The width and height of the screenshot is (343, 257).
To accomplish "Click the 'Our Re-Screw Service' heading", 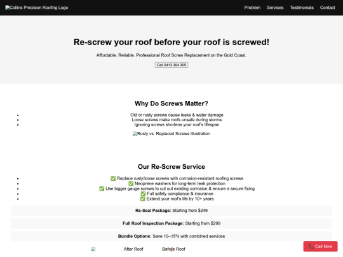I will click(x=171, y=166).
